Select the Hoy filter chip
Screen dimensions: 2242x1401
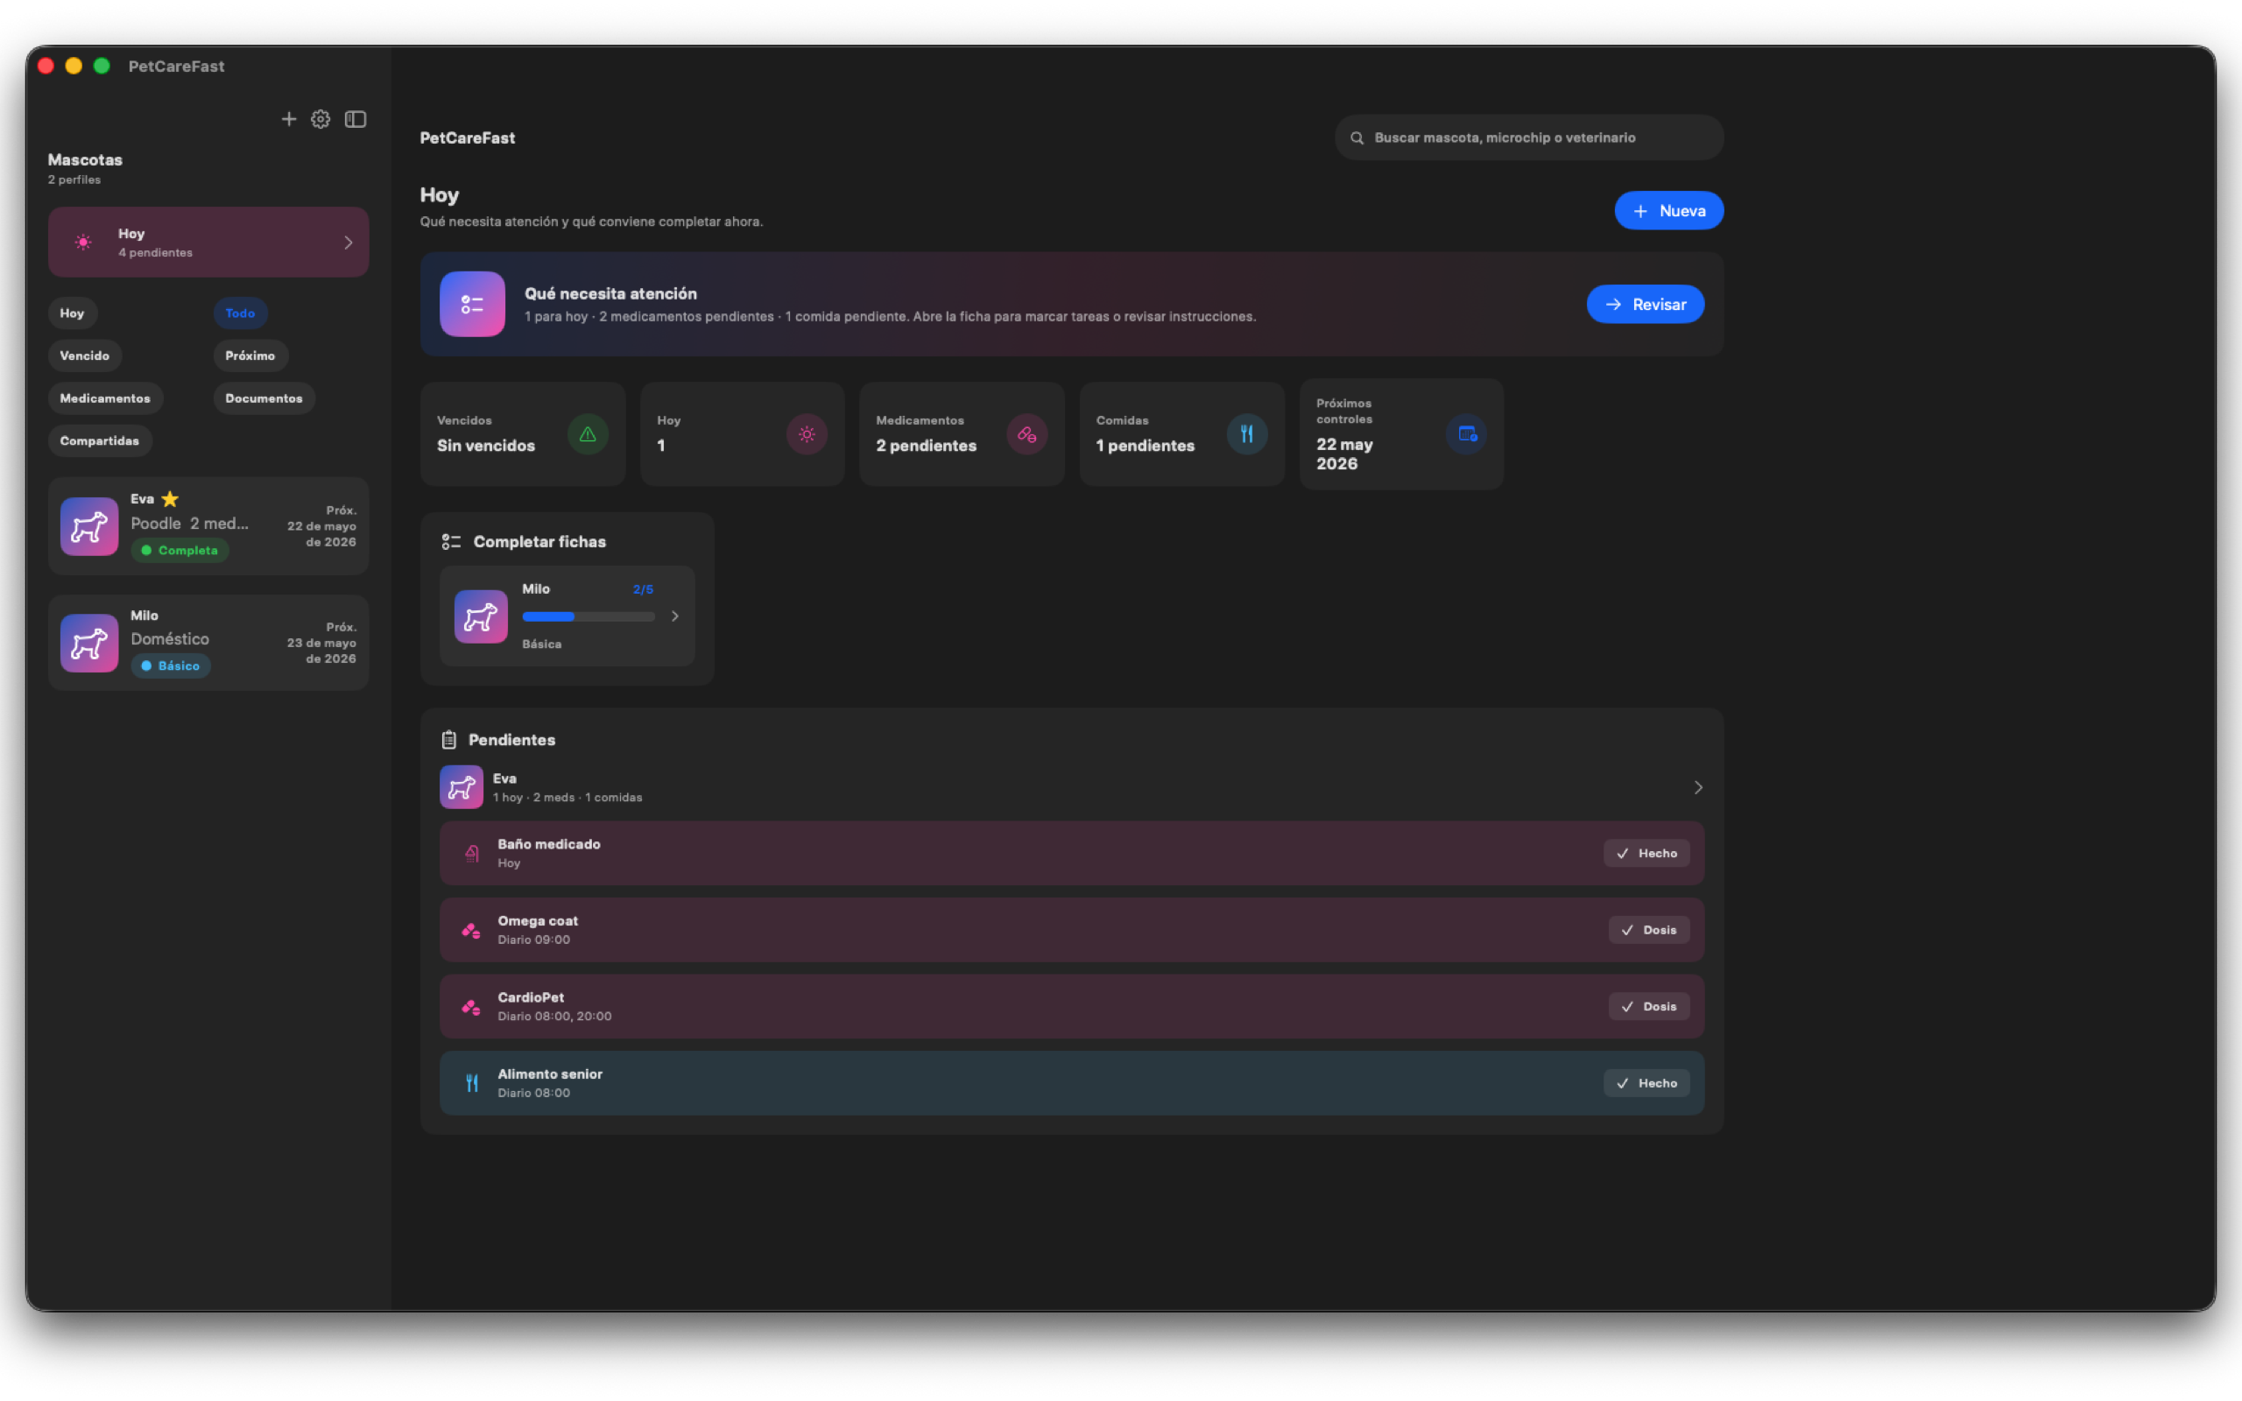pyautogui.click(x=73, y=313)
